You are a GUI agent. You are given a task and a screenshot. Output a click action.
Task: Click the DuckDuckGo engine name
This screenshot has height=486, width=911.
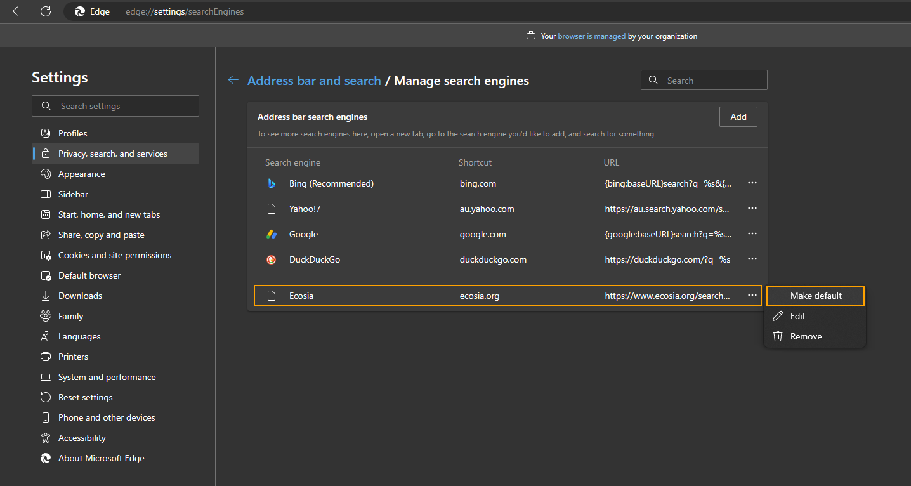click(x=315, y=259)
